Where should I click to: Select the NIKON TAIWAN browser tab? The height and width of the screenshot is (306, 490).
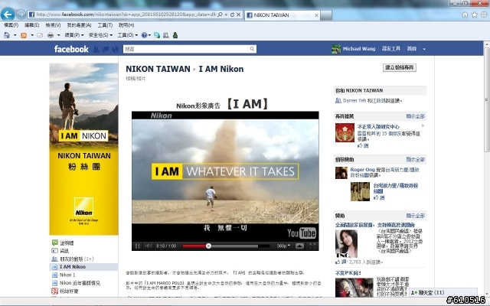[x=279, y=15]
